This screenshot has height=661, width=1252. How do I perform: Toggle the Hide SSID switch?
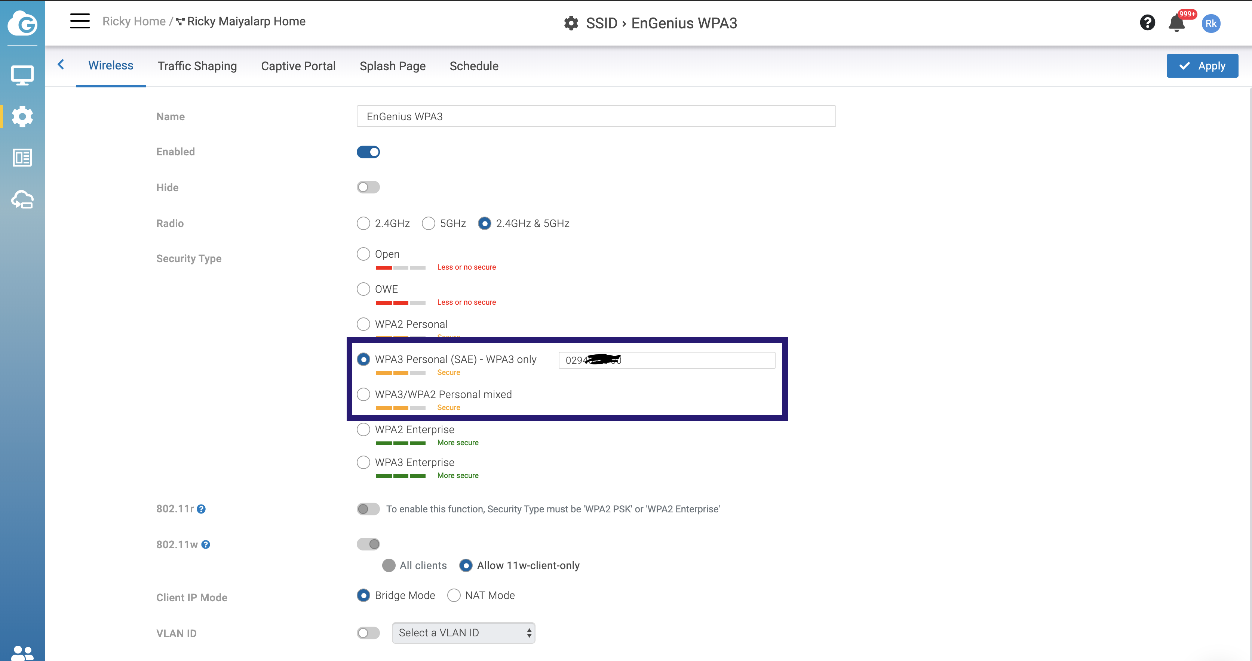click(x=368, y=187)
